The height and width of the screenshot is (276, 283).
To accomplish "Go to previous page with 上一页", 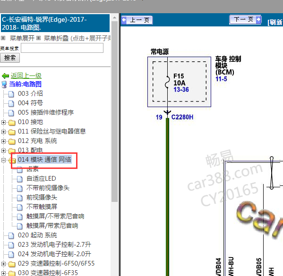I will click(x=137, y=20).
